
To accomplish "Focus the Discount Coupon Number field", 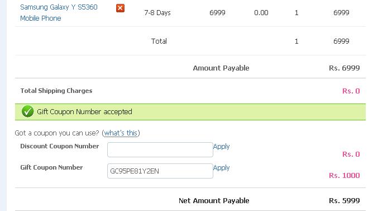I will (160, 150).
